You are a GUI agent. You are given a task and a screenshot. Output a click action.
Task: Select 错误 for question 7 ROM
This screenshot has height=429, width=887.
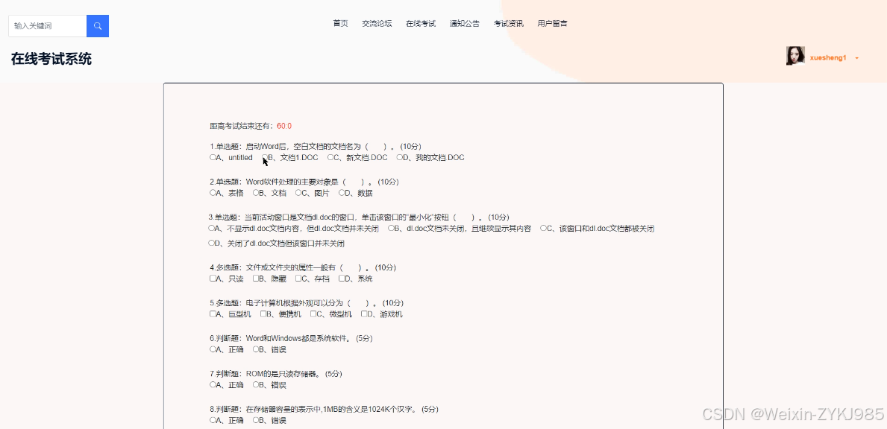(256, 385)
